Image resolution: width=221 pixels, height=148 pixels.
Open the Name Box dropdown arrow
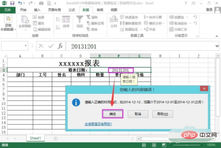click(26, 46)
